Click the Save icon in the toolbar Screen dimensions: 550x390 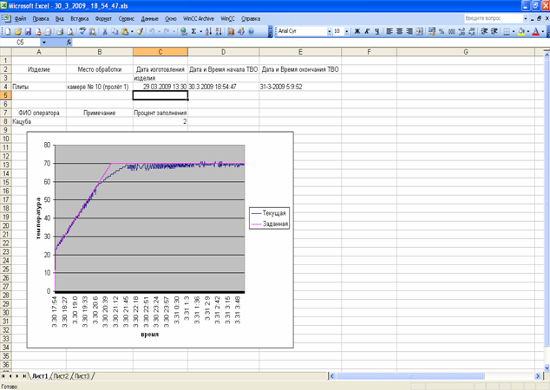[27, 31]
